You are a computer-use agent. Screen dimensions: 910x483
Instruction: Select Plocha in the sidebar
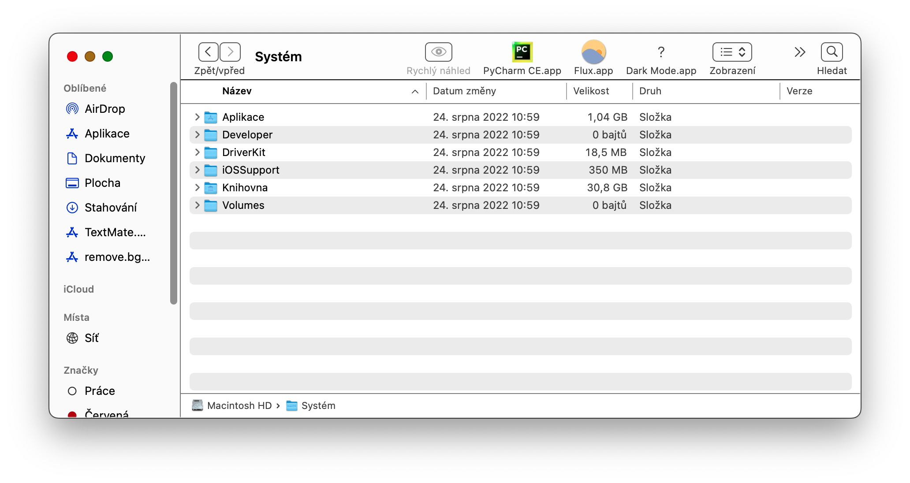pyautogui.click(x=102, y=183)
